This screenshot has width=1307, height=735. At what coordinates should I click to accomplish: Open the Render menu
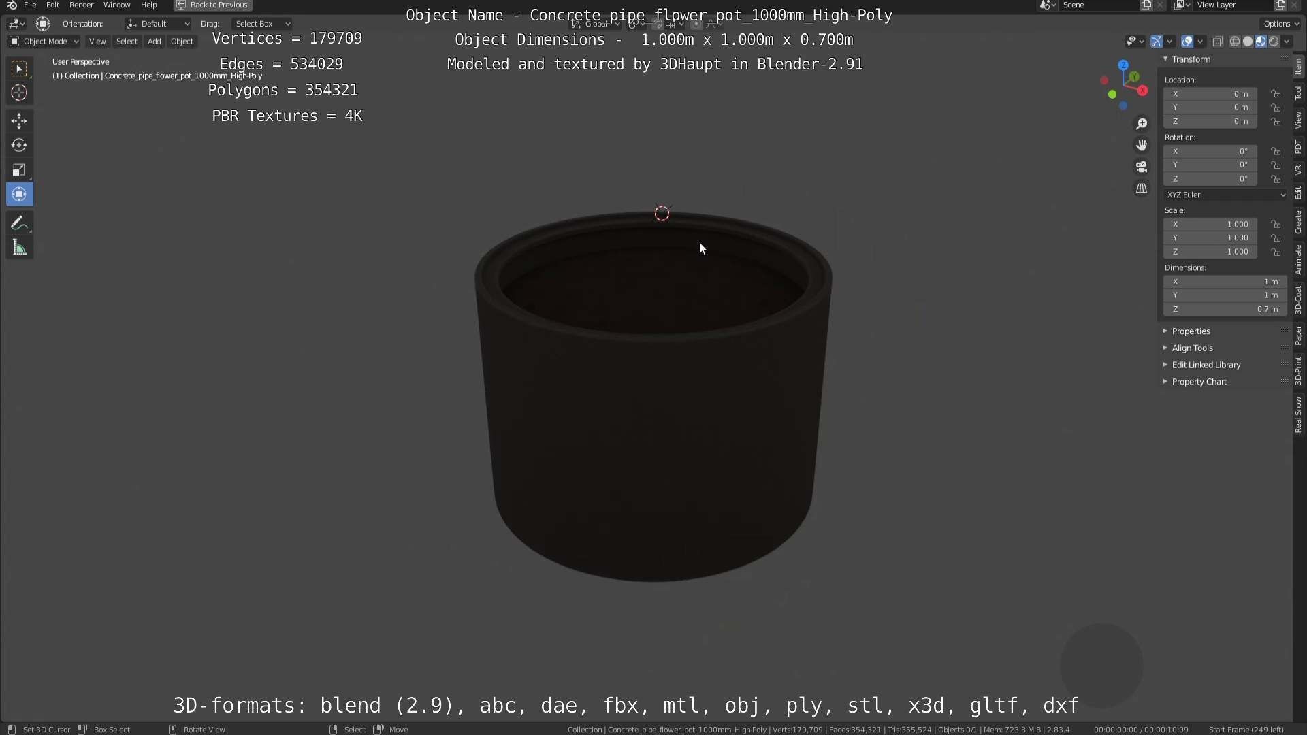tap(81, 5)
